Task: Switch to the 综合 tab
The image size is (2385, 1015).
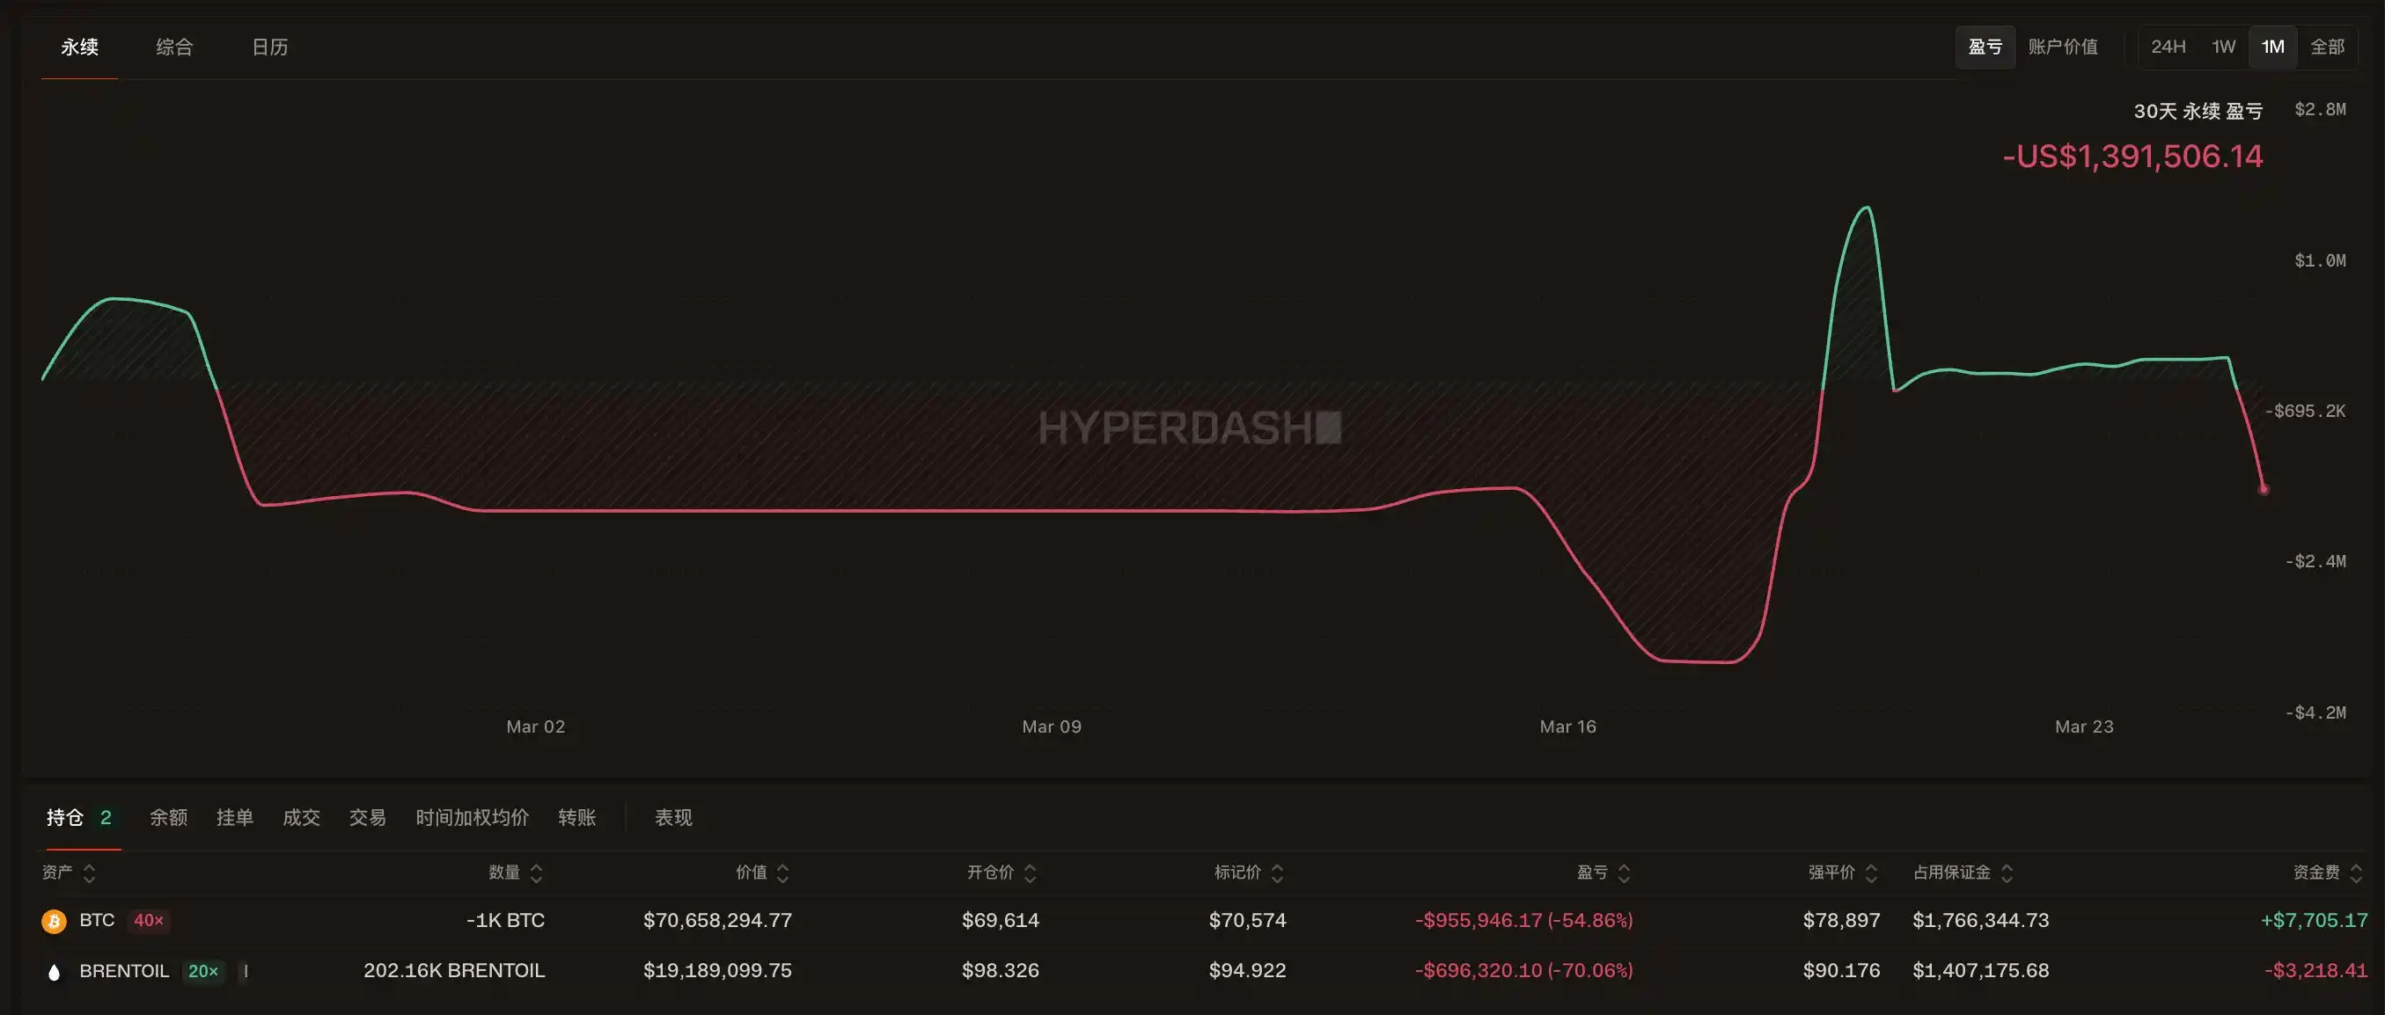Action: [175, 47]
